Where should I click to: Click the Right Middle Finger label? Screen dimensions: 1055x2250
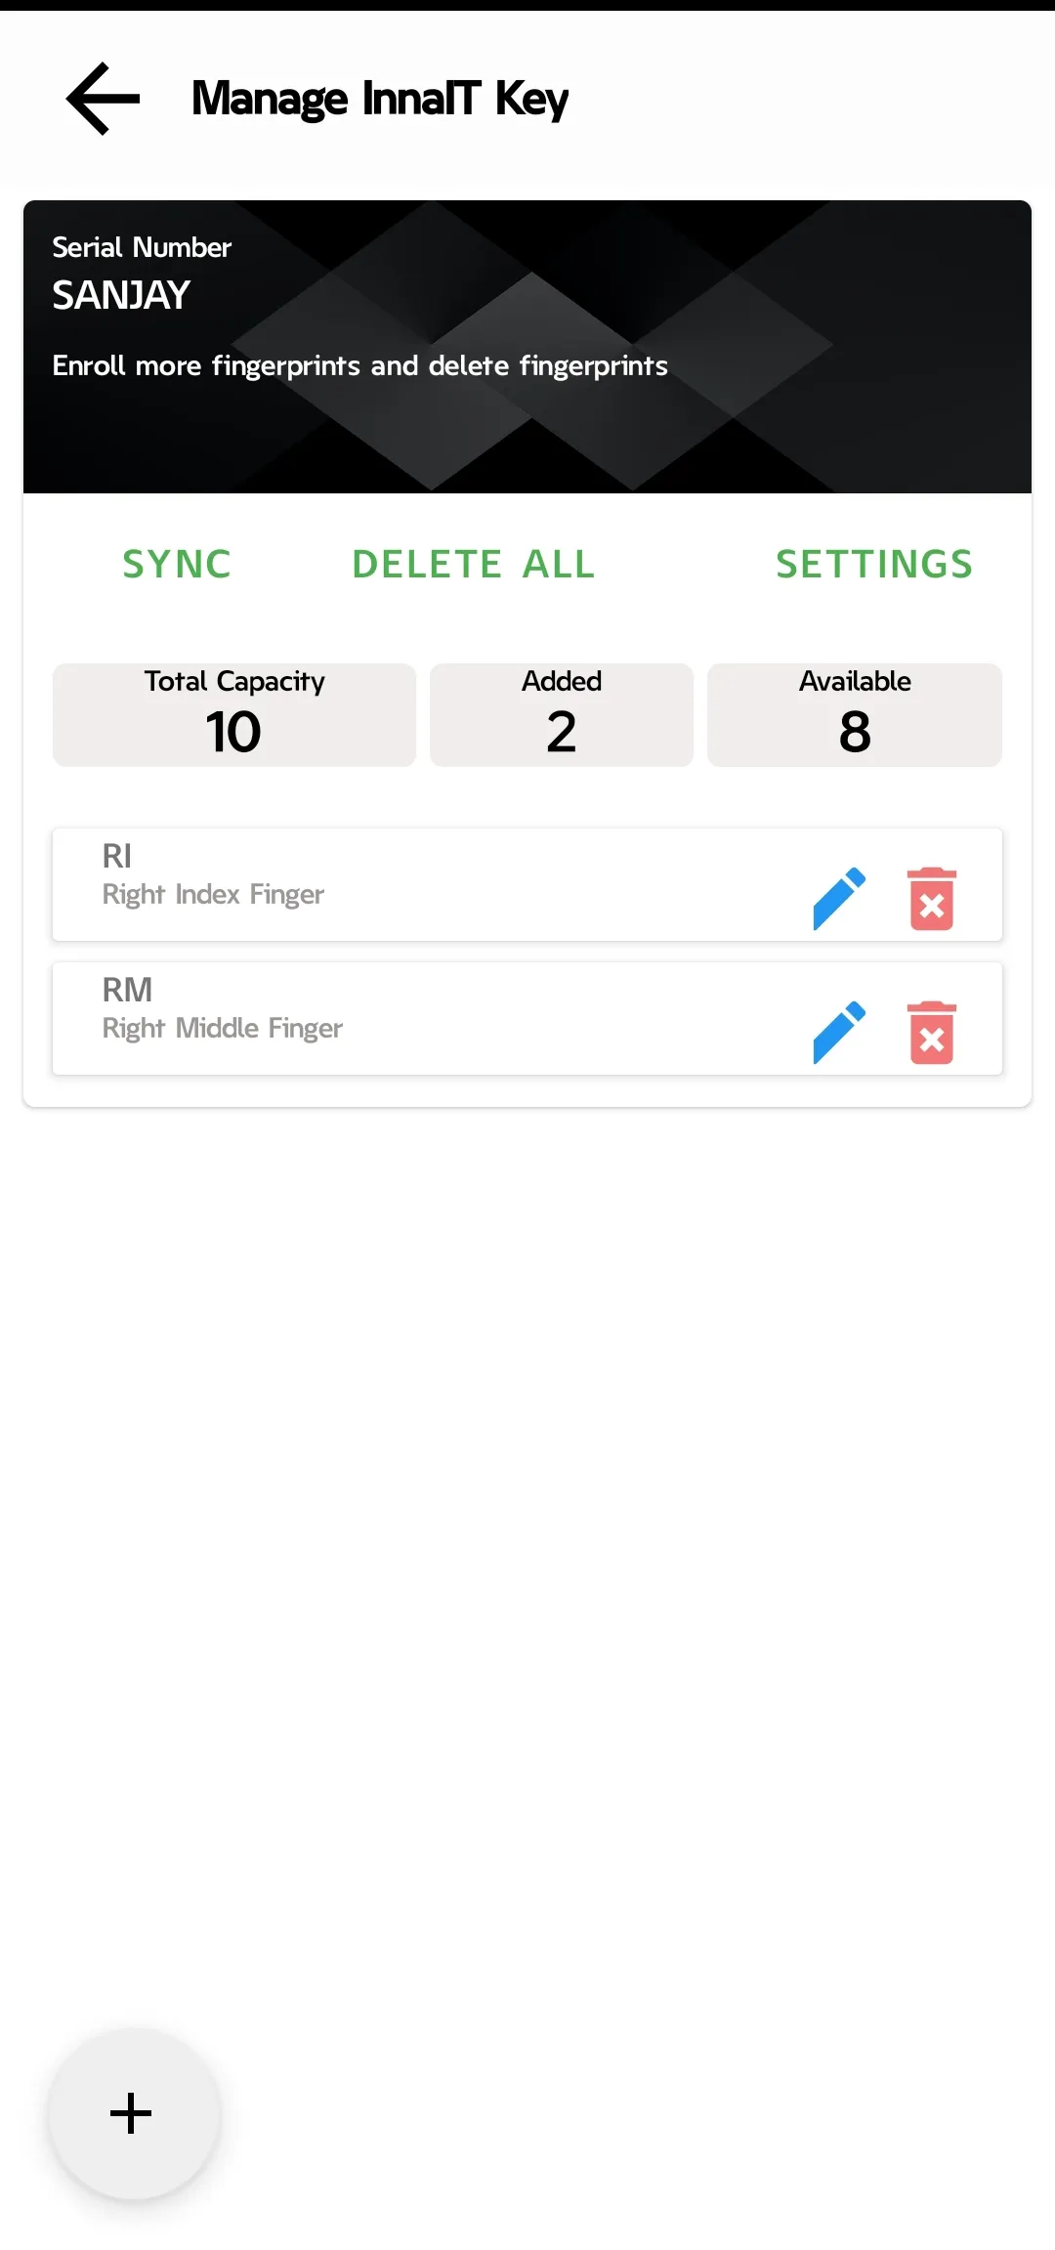tap(223, 1029)
